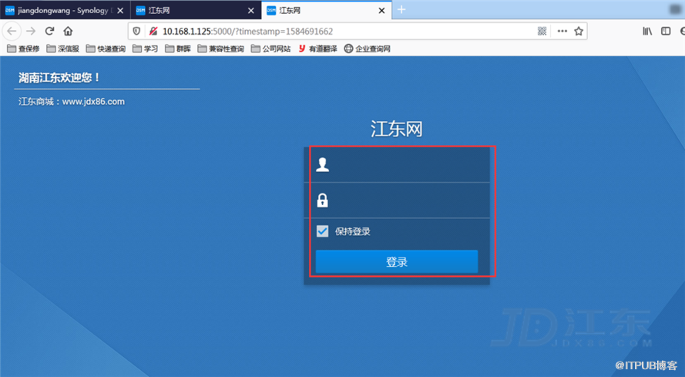Reload the current page
Screen dimensions: 685x377
click(x=49, y=31)
